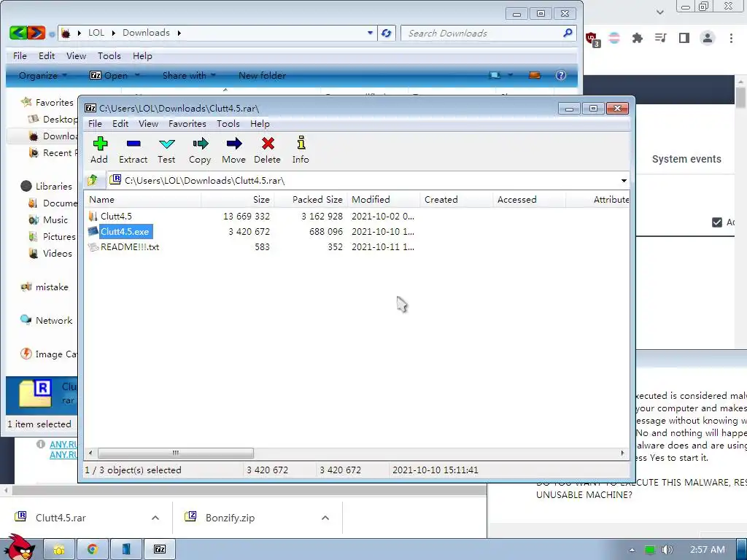Open the browser side panel icon
Screen dimensions: 747x560
point(684,38)
